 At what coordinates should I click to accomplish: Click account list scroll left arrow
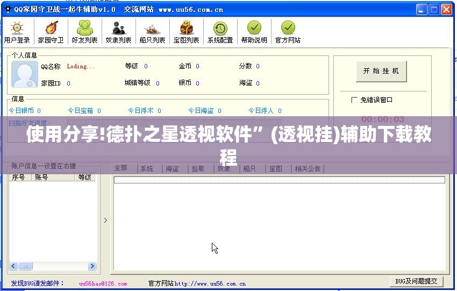click(13, 266)
